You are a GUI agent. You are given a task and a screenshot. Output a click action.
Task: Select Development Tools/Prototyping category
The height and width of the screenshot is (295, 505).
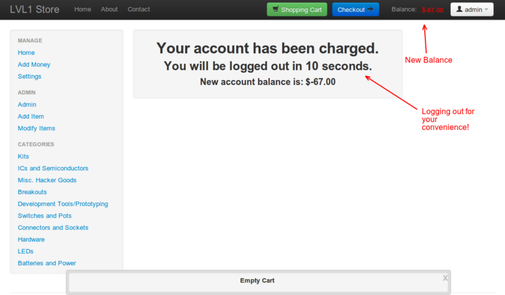(63, 204)
